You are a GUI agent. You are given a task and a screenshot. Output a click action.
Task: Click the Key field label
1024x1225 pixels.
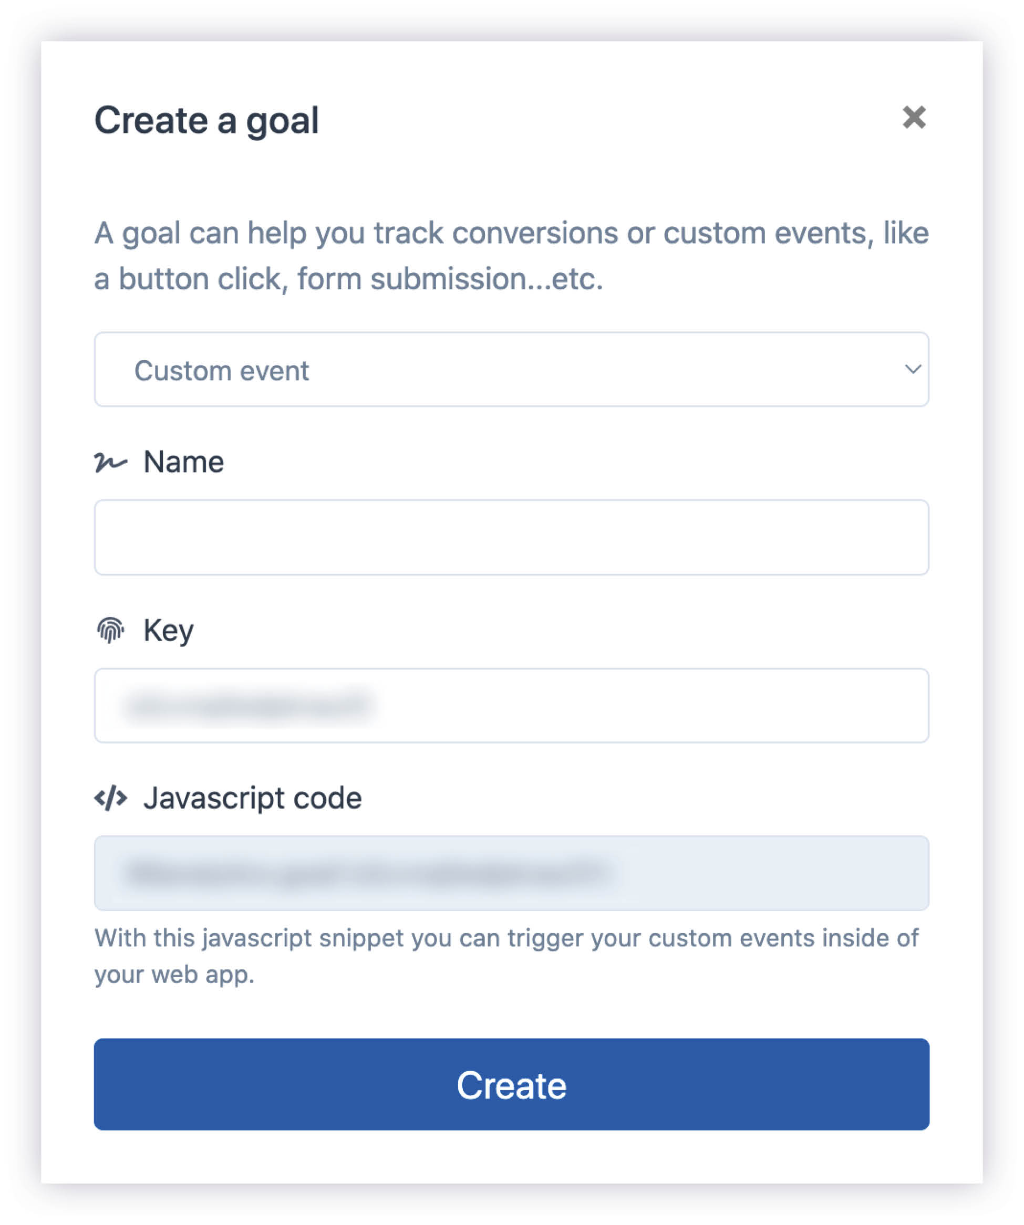pyautogui.click(x=169, y=631)
